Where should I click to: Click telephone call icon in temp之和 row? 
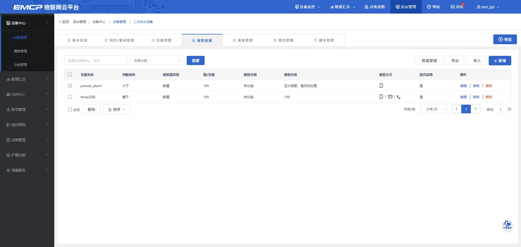(x=399, y=97)
